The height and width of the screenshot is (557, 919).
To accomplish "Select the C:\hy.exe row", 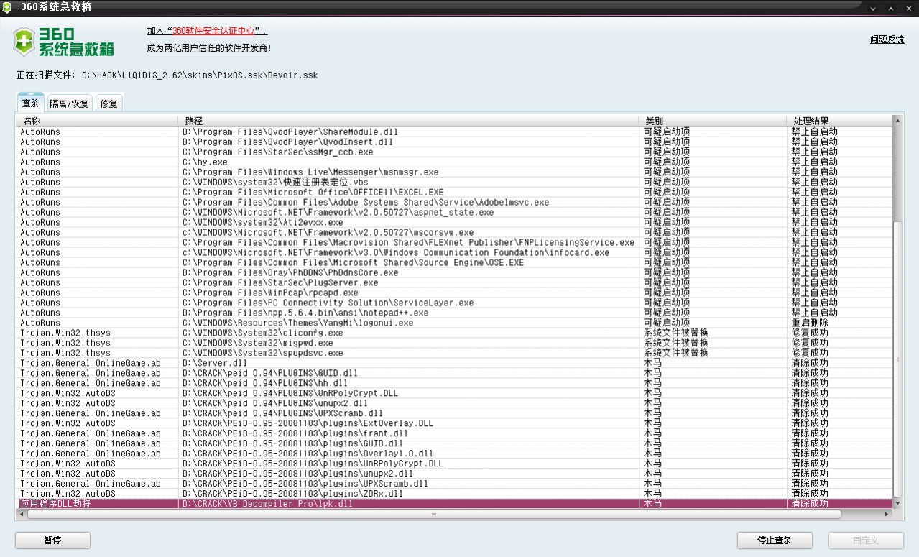I will (455, 162).
